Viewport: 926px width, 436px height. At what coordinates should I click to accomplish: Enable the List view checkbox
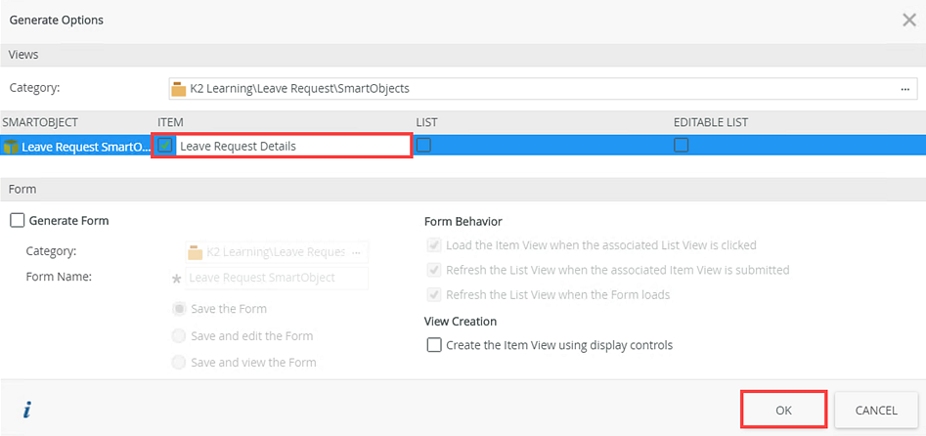[423, 146]
